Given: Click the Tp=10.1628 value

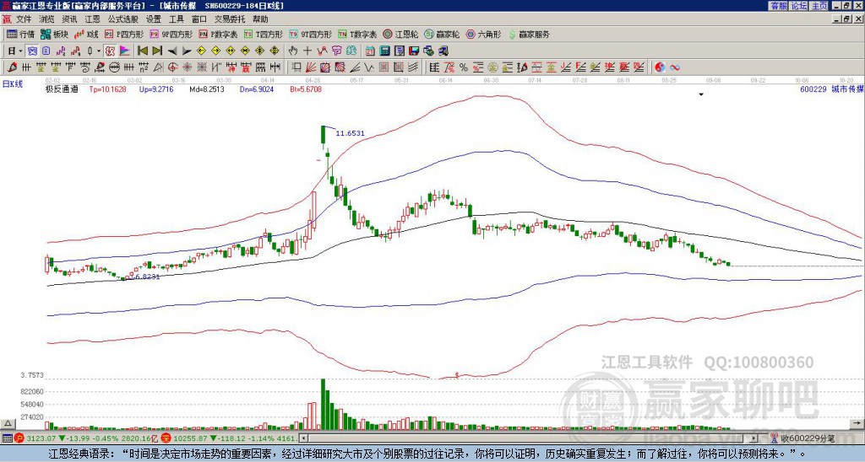Looking at the screenshot, I should coord(107,89).
